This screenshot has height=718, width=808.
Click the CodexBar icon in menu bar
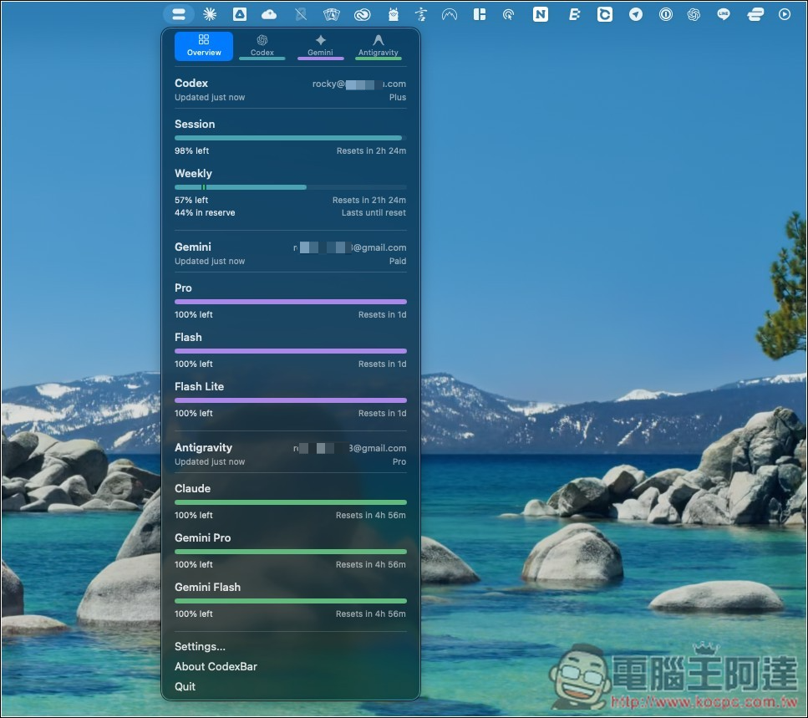pos(179,14)
